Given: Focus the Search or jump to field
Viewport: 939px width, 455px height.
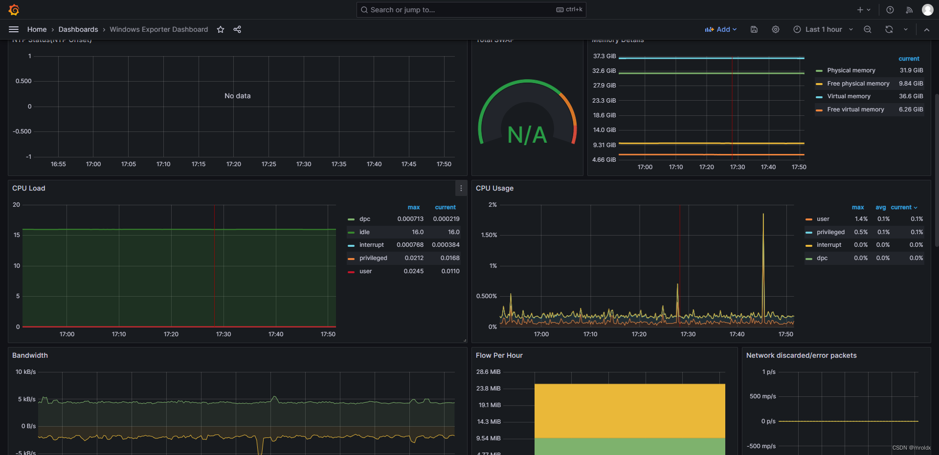Looking at the screenshot, I should coord(471,10).
